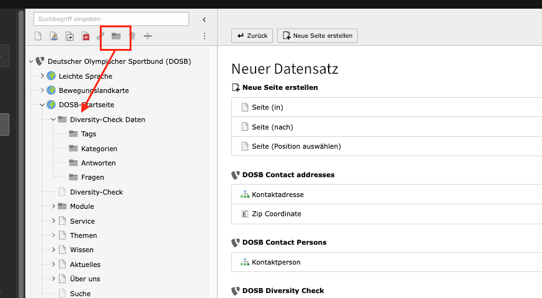Select Diversity-Check Daten tree label
Image resolution: width=542 pixels, height=298 pixels.
(x=107, y=120)
